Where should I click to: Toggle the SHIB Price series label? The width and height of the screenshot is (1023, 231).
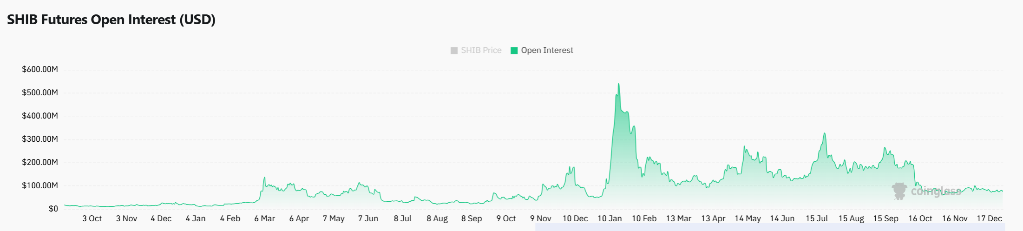tap(481, 50)
